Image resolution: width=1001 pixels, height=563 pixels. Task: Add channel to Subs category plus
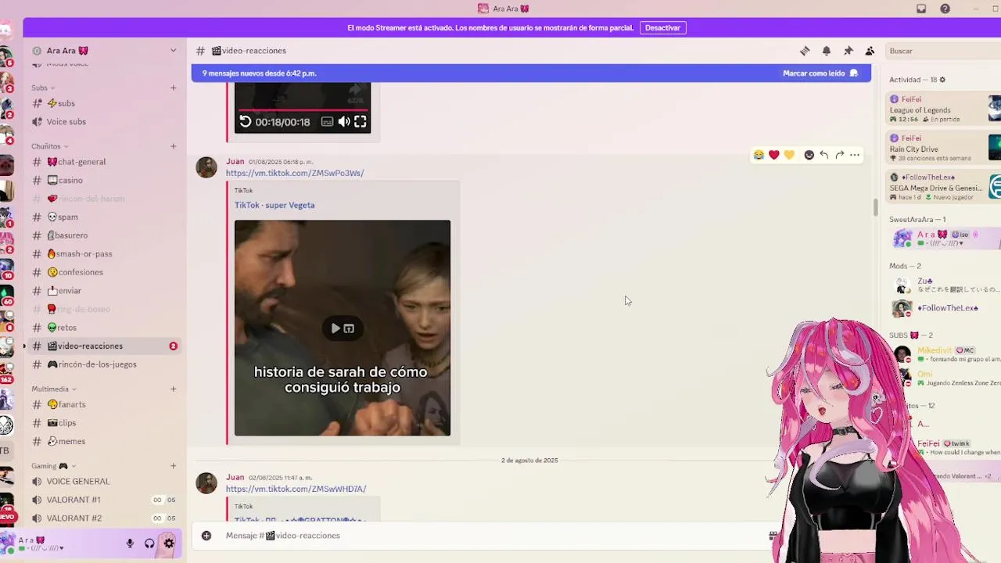point(173,88)
